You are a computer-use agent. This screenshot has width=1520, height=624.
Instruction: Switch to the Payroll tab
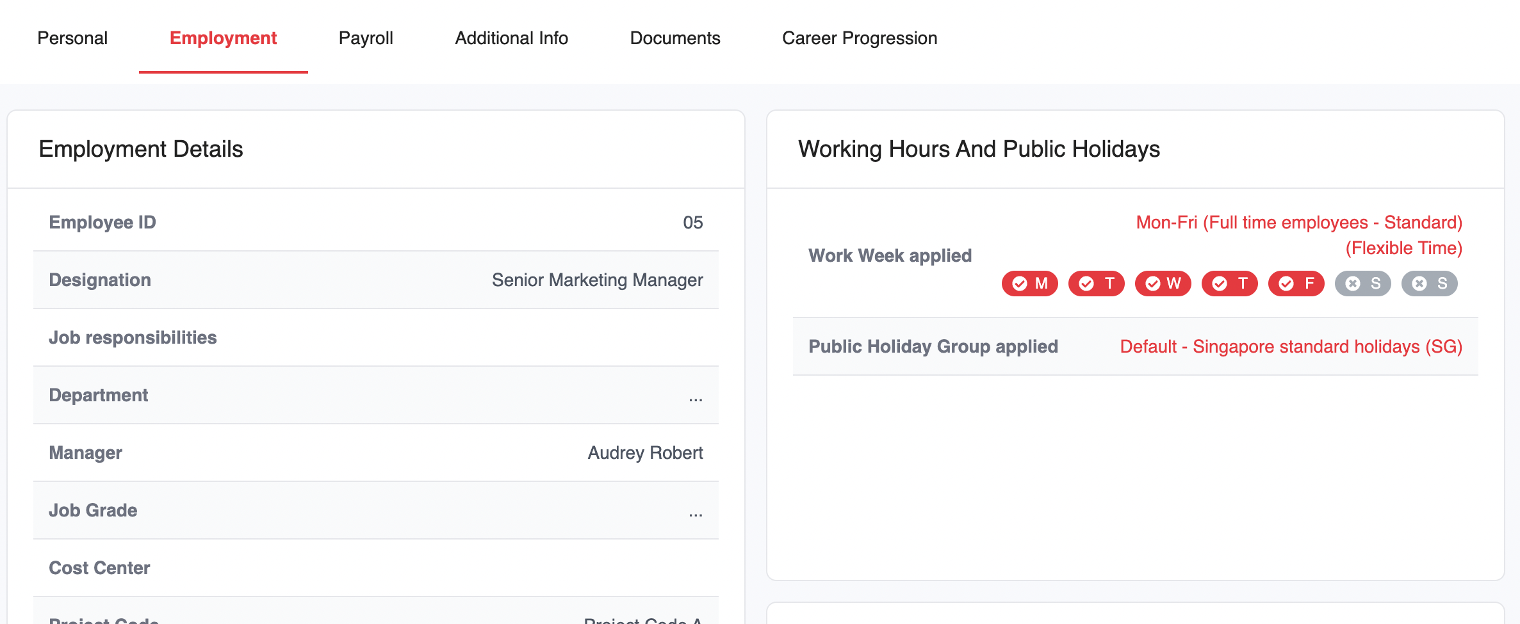(366, 38)
